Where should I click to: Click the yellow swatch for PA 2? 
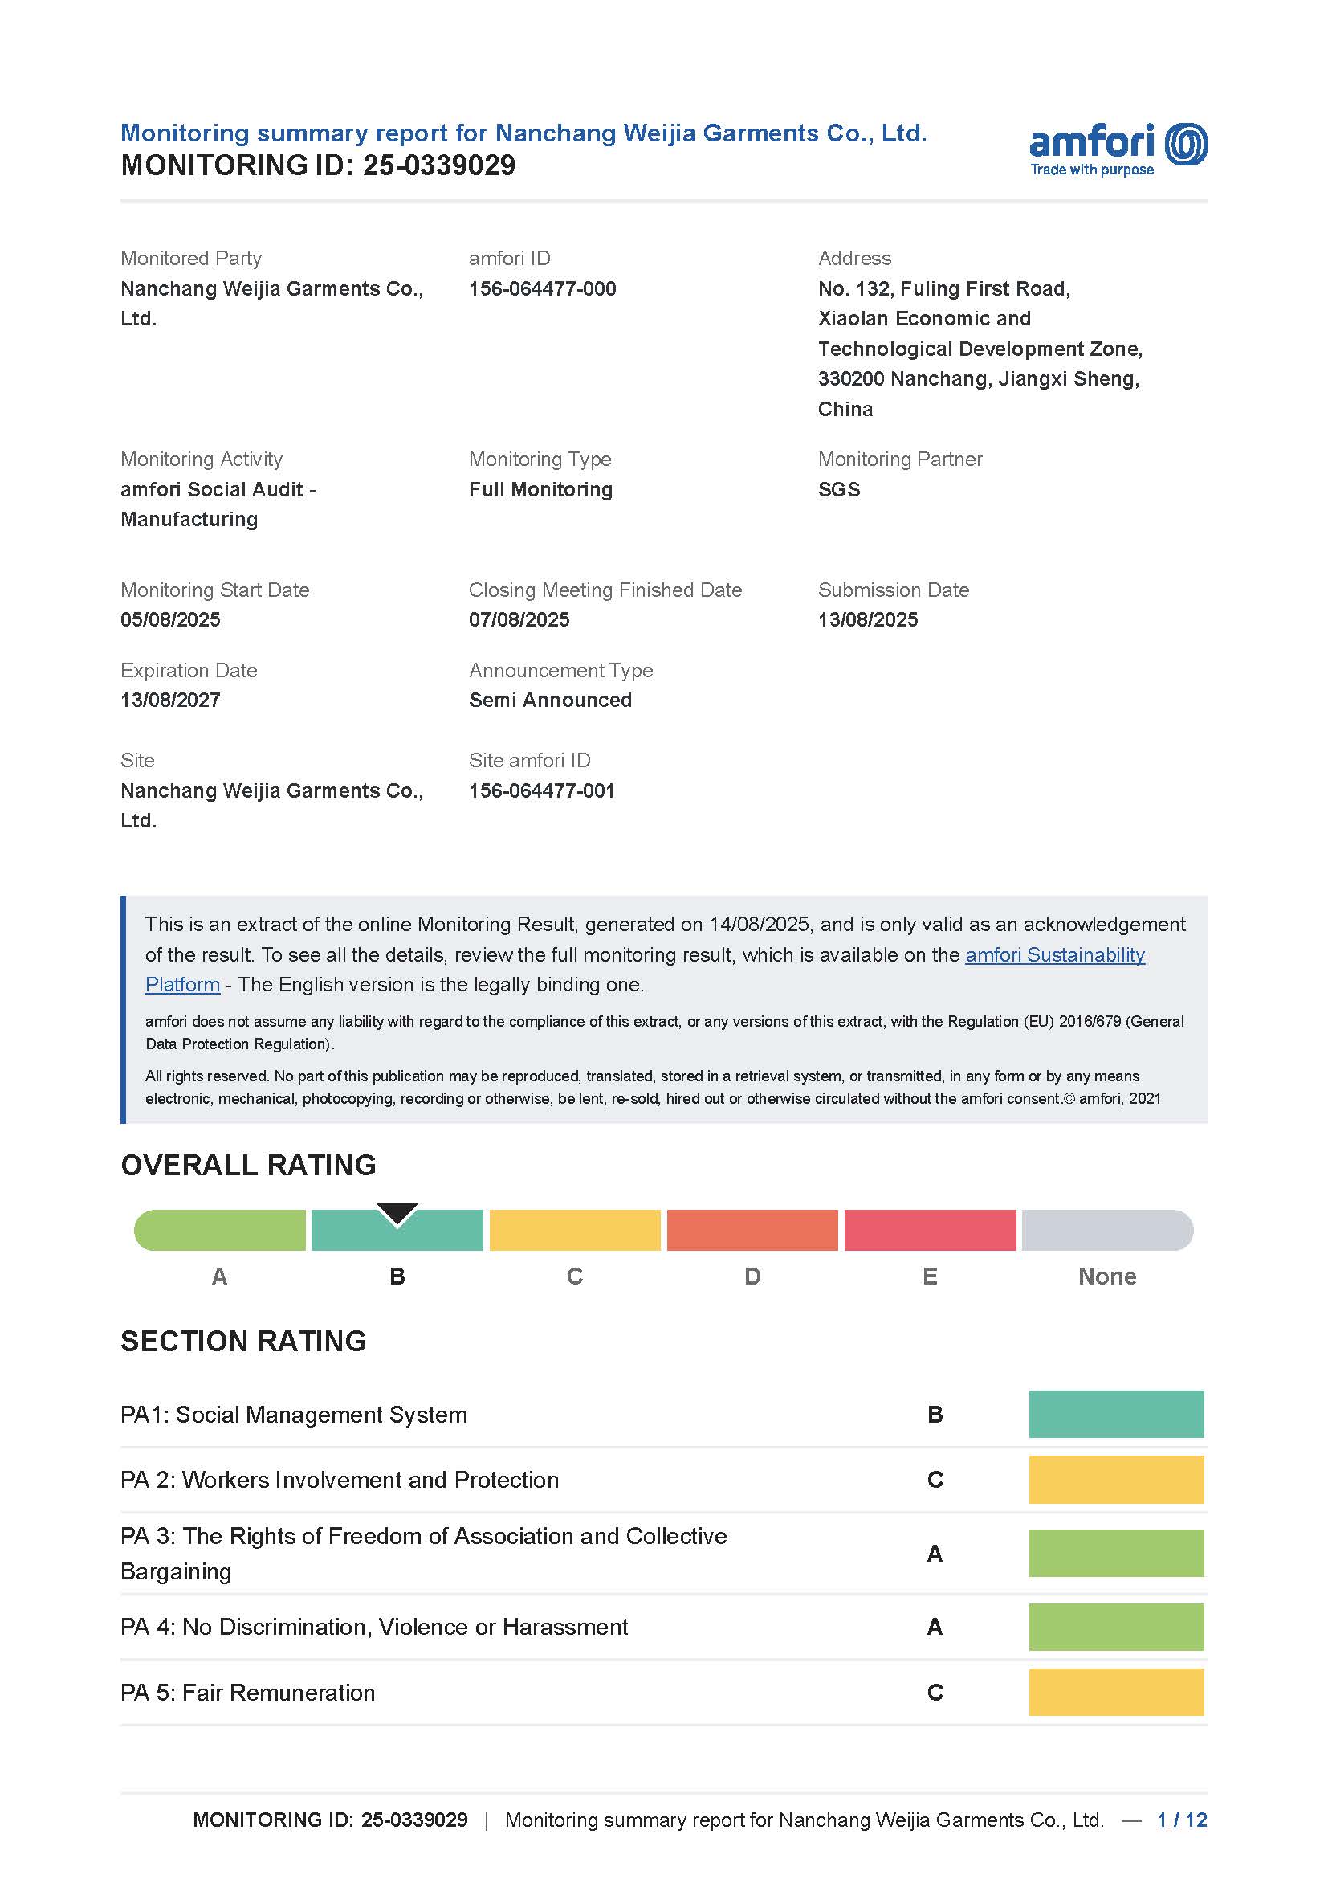(x=1116, y=1480)
